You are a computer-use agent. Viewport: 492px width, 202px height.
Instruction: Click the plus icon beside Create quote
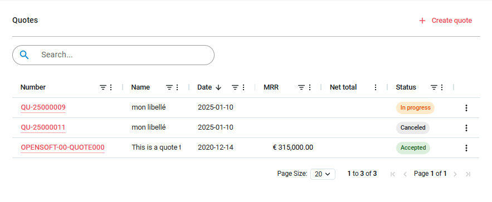tap(422, 21)
